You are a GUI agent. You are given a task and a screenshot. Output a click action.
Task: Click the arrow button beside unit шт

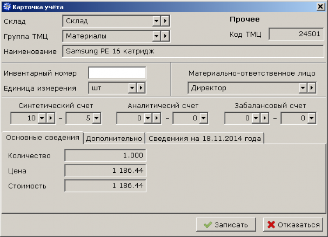click(x=141, y=88)
